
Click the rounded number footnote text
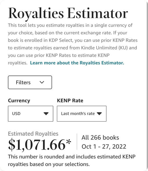tap(72, 160)
